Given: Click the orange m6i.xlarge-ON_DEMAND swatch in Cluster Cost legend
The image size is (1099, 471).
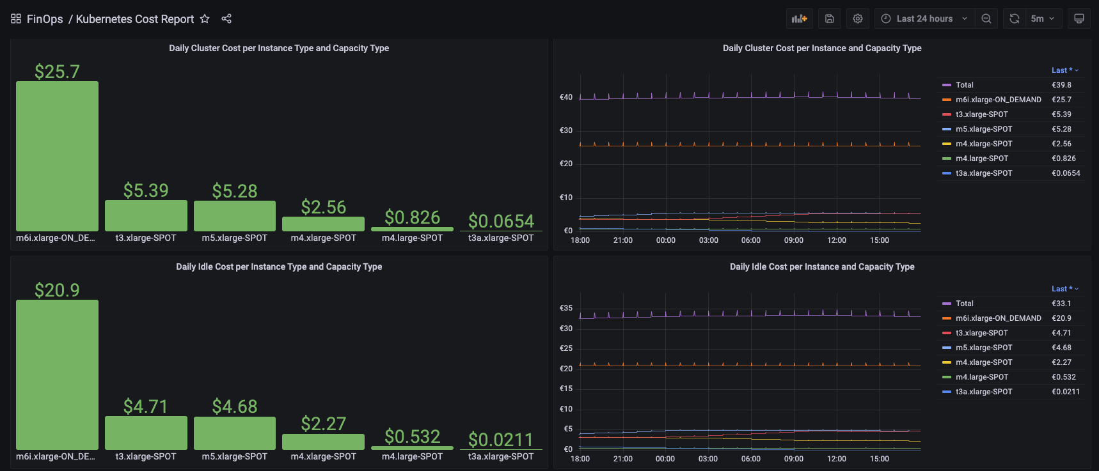Looking at the screenshot, I should 947,100.
